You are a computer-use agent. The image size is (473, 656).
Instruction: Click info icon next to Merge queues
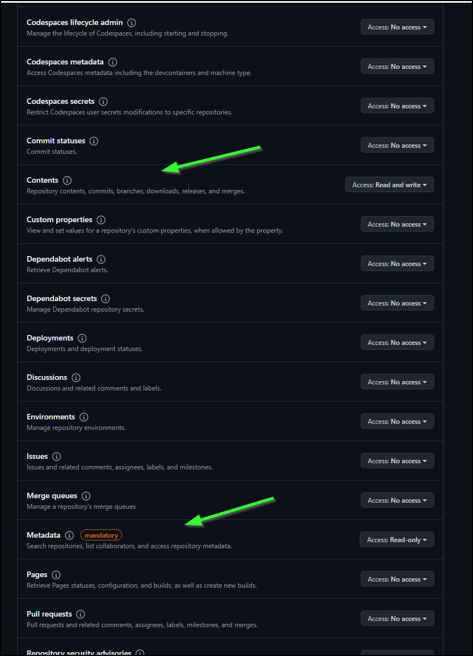click(x=85, y=496)
